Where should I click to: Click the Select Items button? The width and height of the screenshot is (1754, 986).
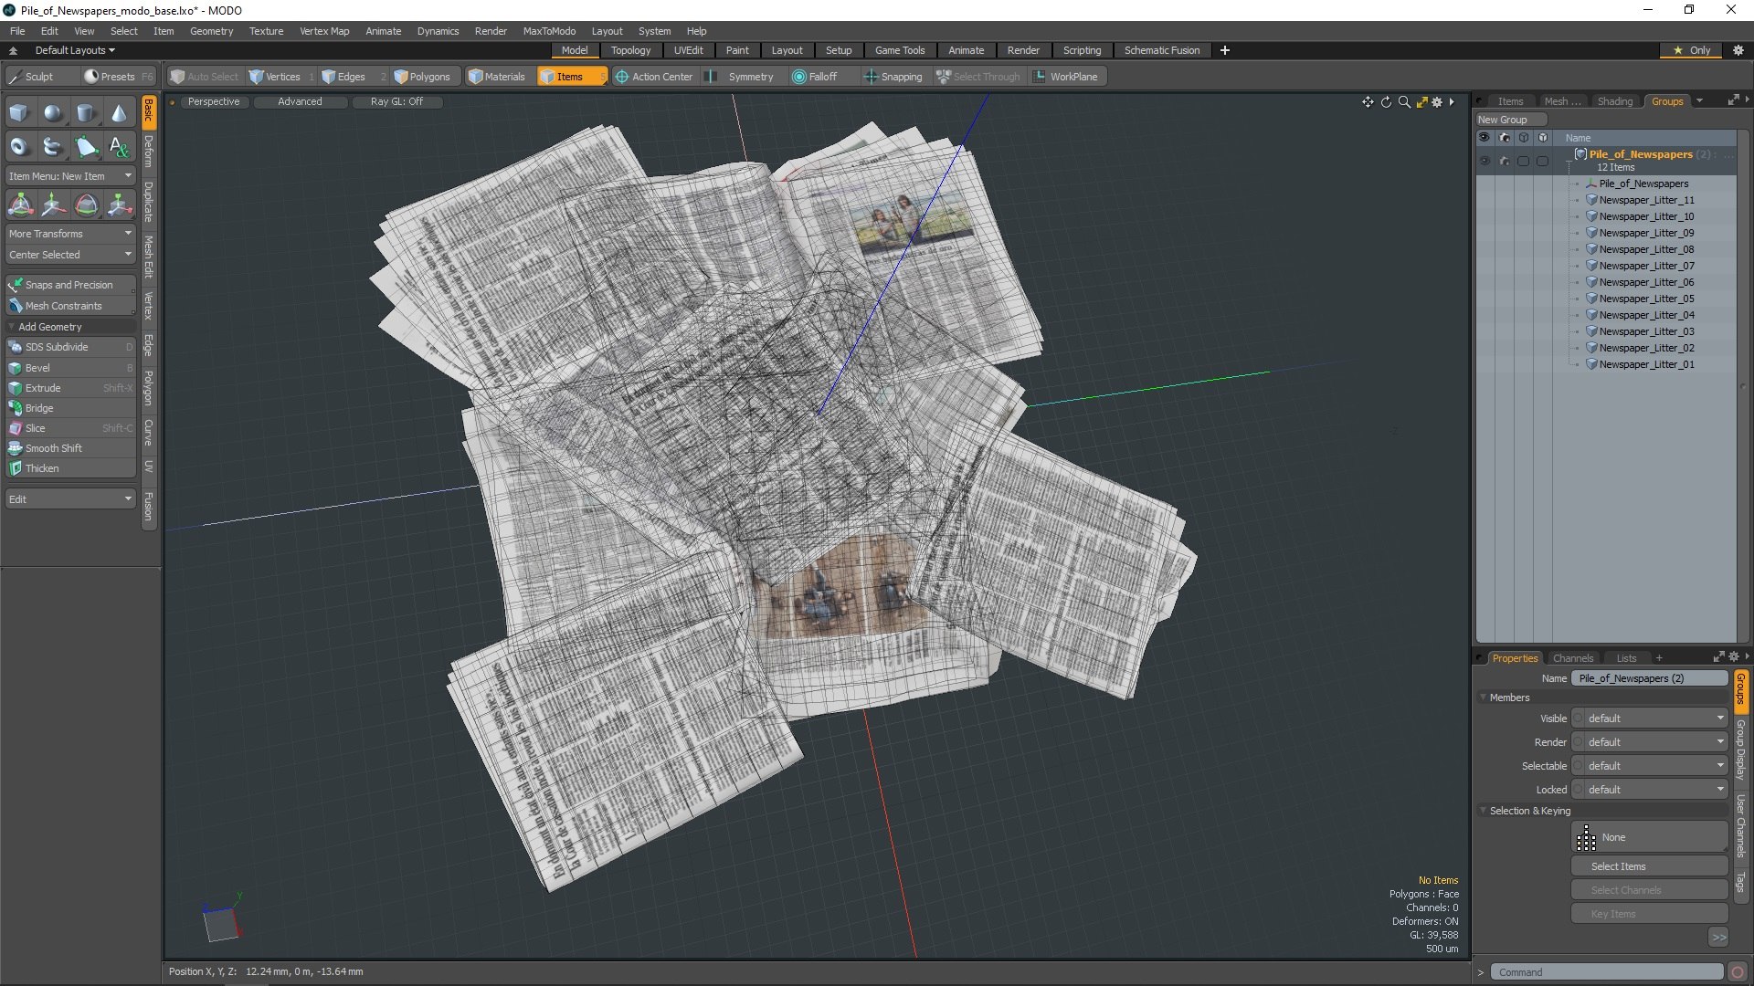pos(1650,866)
